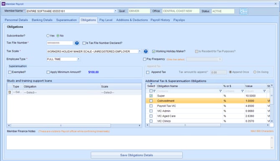Viewport: 280px width, 161px height.
Task: Select the On Going radio option
Action: pos(255,72)
